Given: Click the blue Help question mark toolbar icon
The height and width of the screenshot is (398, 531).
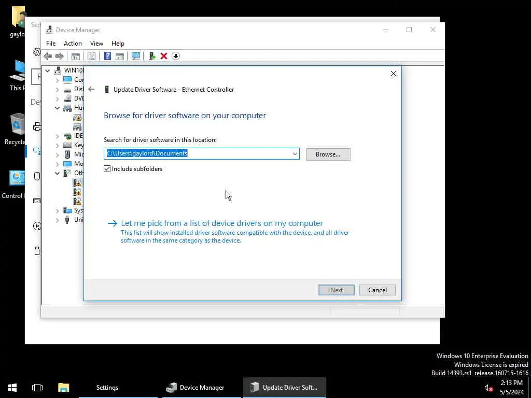Looking at the screenshot, I should pos(107,56).
